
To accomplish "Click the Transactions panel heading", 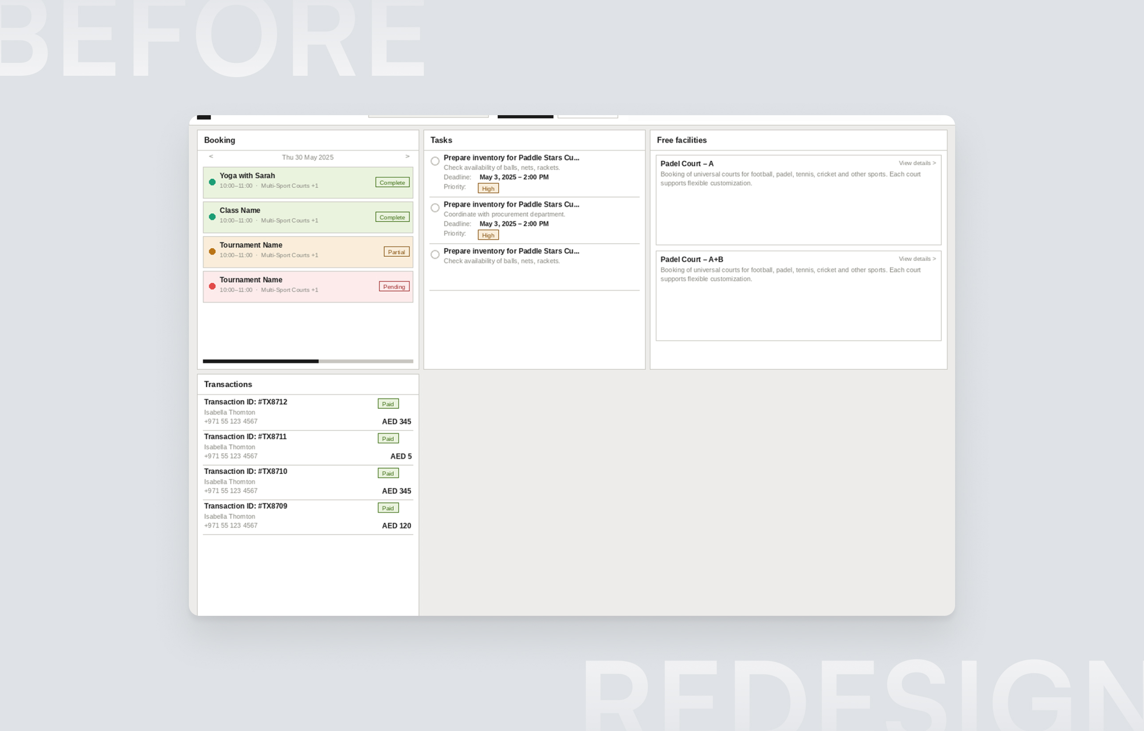I will pyautogui.click(x=228, y=385).
